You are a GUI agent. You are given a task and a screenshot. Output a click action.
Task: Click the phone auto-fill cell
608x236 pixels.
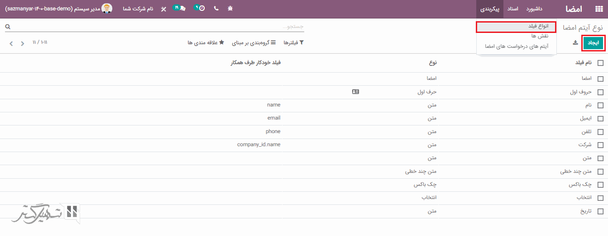[273, 131]
